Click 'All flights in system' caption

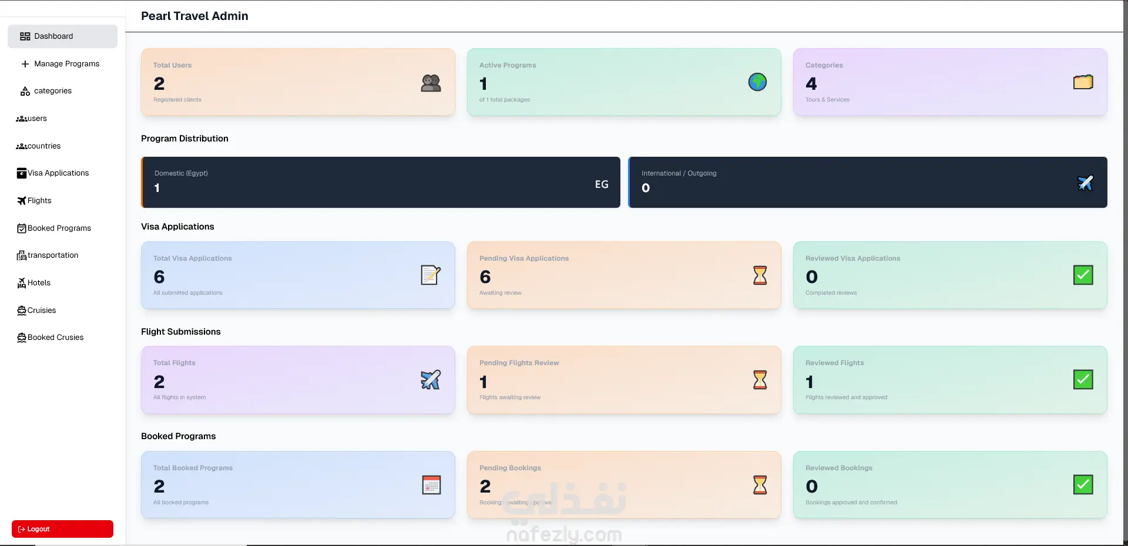(180, 397)
